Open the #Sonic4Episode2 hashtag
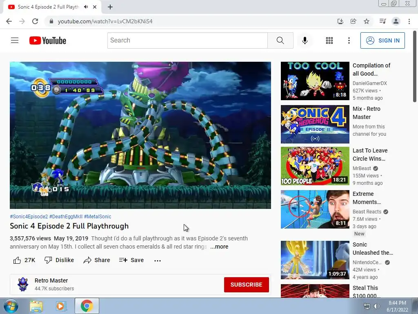The width and height of the screenshot is (418, 314). (29, 217)
